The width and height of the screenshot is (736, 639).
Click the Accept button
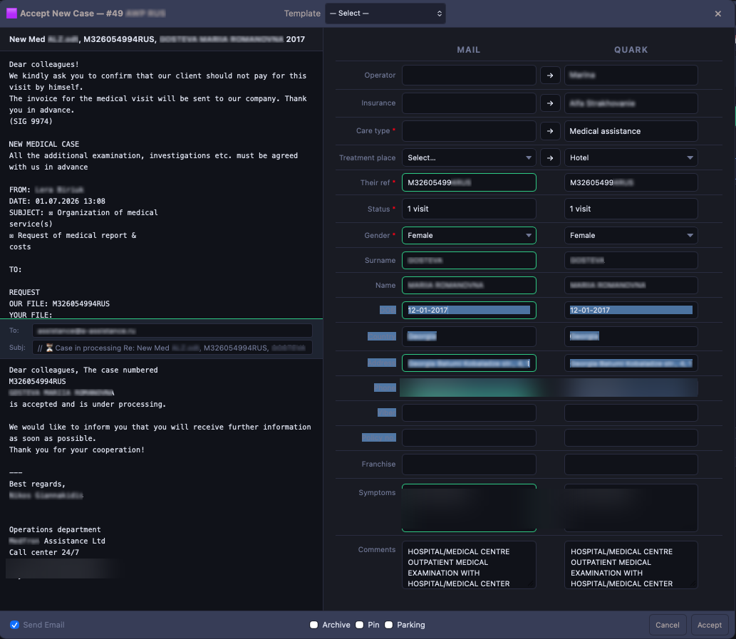709,625
